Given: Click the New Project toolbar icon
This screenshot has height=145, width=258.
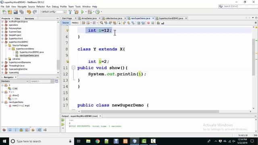Looking at the screenshot, I should (10, 12).
